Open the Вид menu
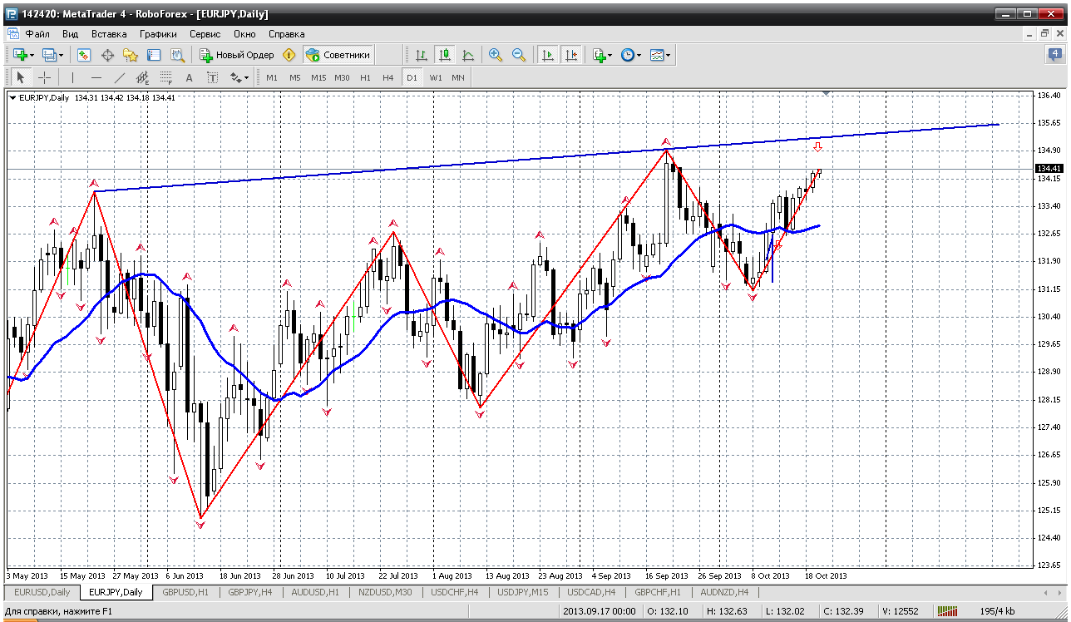1071x622 pixels. (x=71, y=34)
